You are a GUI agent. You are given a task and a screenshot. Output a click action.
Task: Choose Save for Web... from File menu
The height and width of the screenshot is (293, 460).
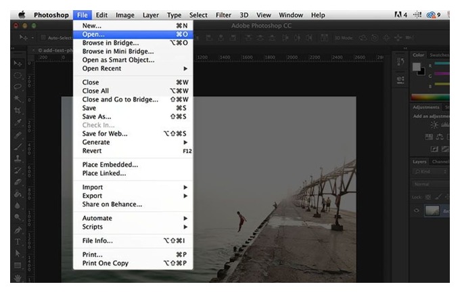click(133, 133)
